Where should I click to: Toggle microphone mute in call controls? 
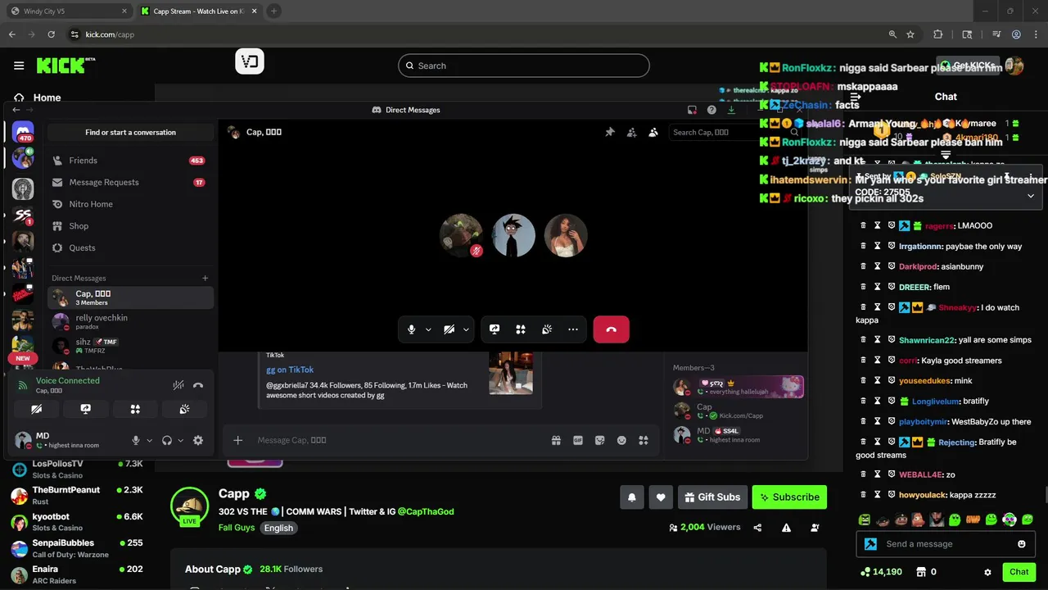[412, 329]
